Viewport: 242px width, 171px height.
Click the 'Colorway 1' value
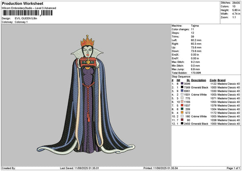click(x=21, y=22)
